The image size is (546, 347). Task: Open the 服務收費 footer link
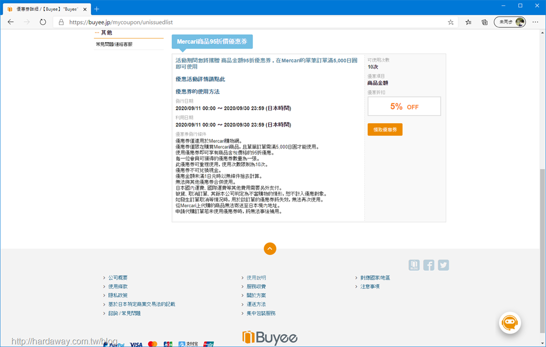point(256,286)
